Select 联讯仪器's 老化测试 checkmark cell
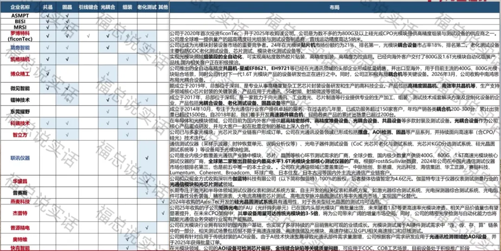Viewport: 501px width, 251px height. [147, 158]
